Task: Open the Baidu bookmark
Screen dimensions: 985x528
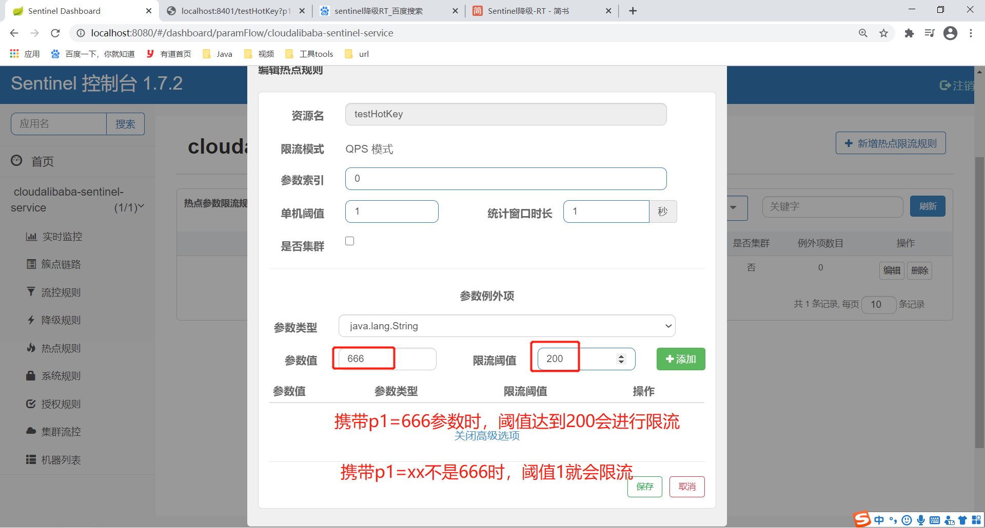Action: [x=93, y=54]
